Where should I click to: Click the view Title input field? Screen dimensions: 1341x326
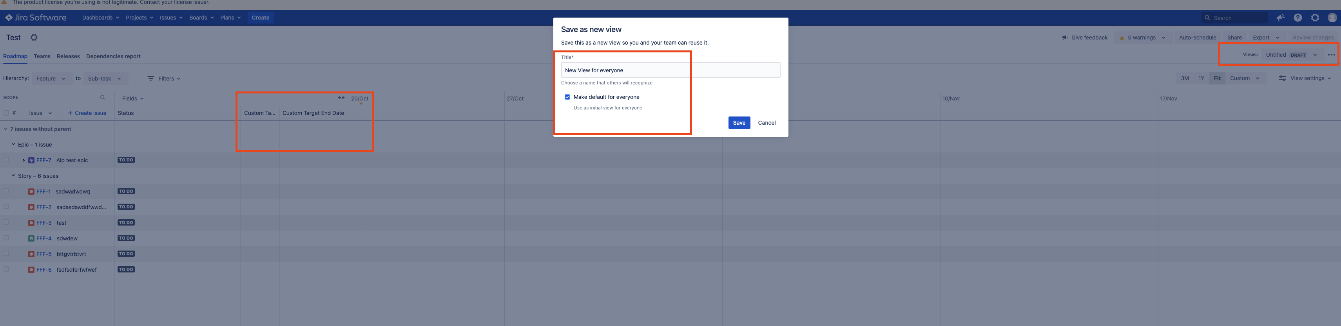[670, 71]
